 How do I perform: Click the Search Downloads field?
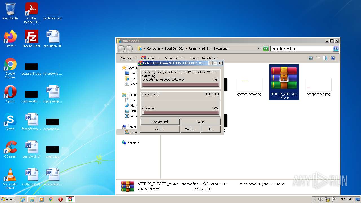[x=301, y=49]
